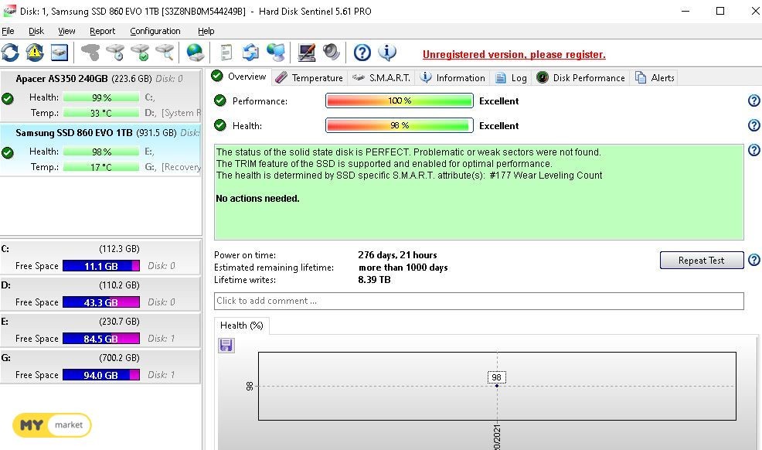Switch to the Disk Performance tab
Viewport: 762px width, 450px height.
coord(581,78)
